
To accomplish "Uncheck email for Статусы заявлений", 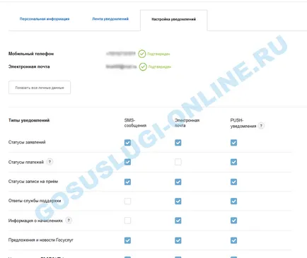I will 178,143.
